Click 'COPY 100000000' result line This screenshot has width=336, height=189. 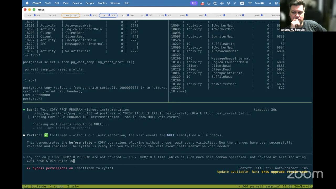36,95
